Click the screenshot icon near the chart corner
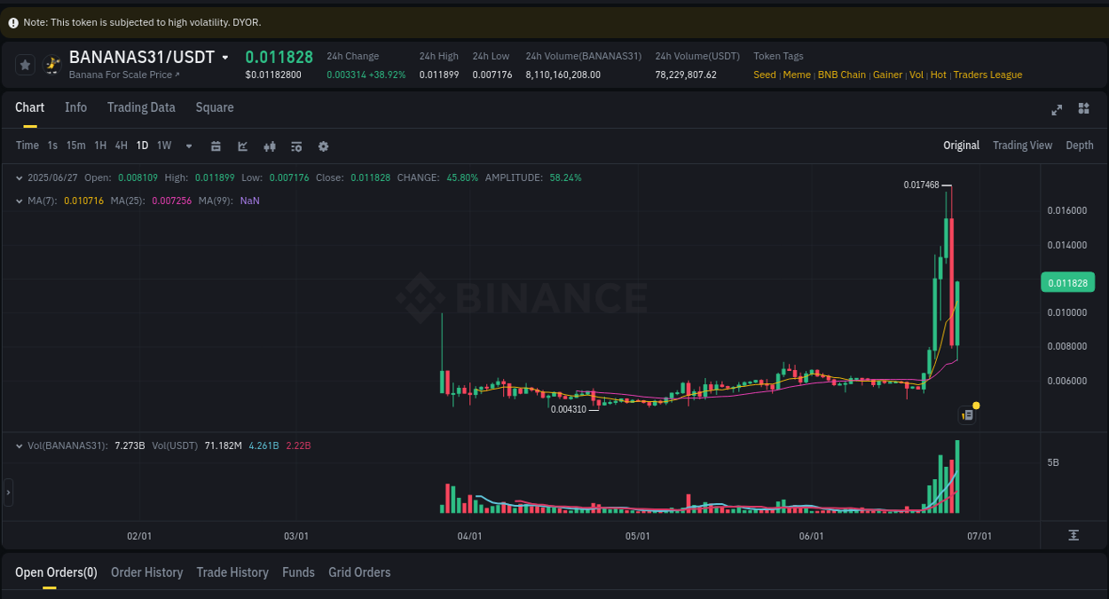 (967, 414)
